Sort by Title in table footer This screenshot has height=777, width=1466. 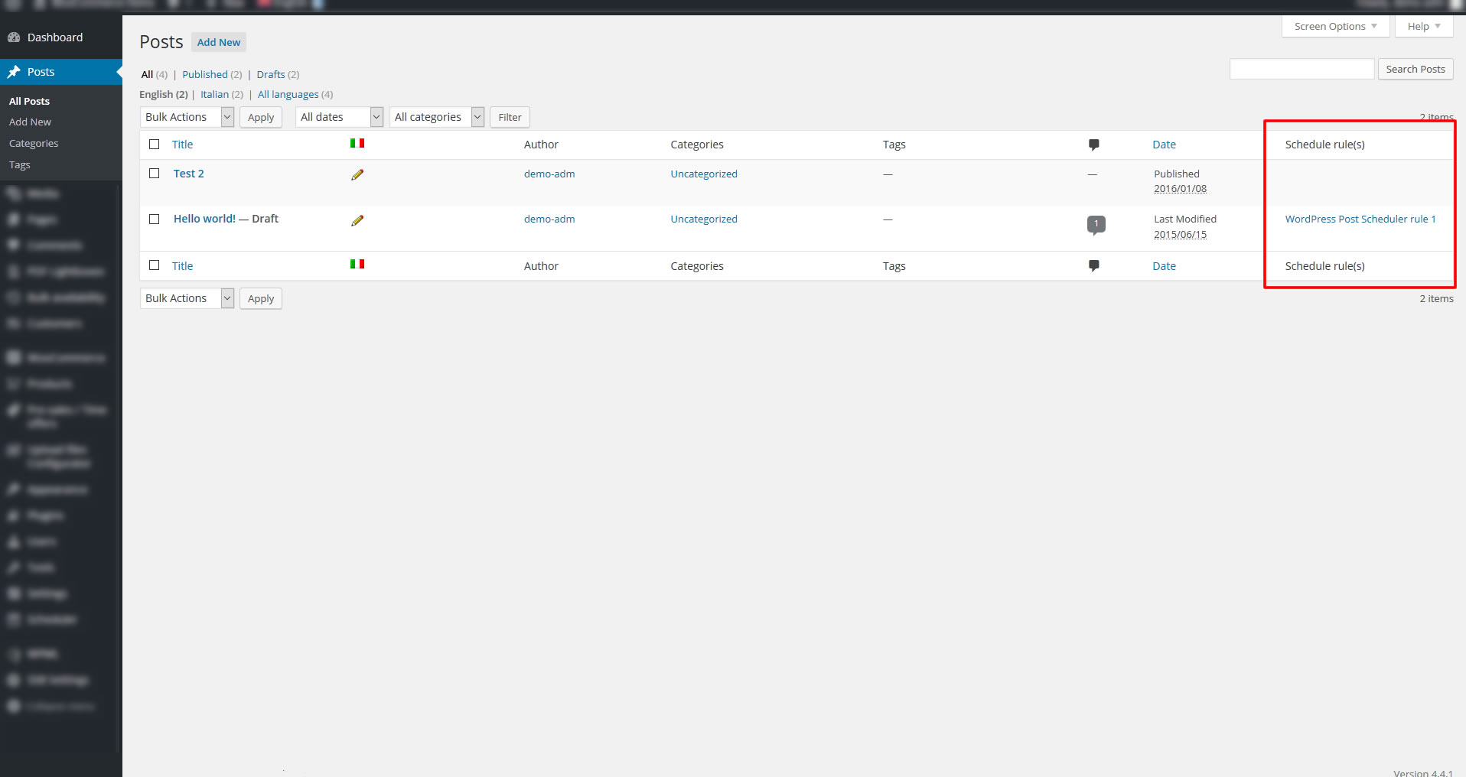coord(182,266)
